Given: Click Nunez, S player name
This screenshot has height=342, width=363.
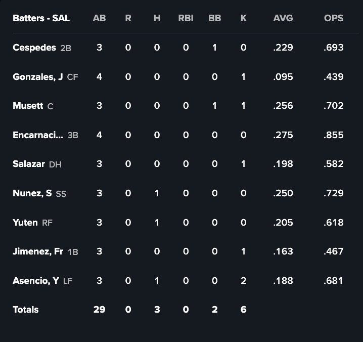Looking at the screenshot, I should coord(32,193).
